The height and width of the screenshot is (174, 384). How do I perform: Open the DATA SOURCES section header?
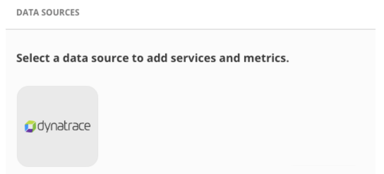(48, 12)
